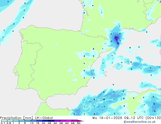
Task: Click the "Precipitation" title word
Action: (x=11, y=118)
